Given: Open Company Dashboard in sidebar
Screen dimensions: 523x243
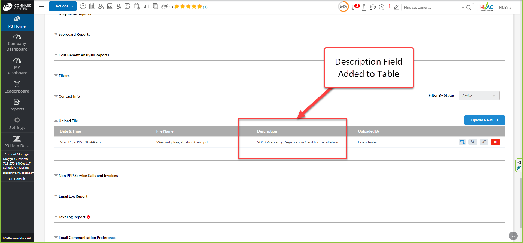Looking at the screenshot, I should pos(17,43).
